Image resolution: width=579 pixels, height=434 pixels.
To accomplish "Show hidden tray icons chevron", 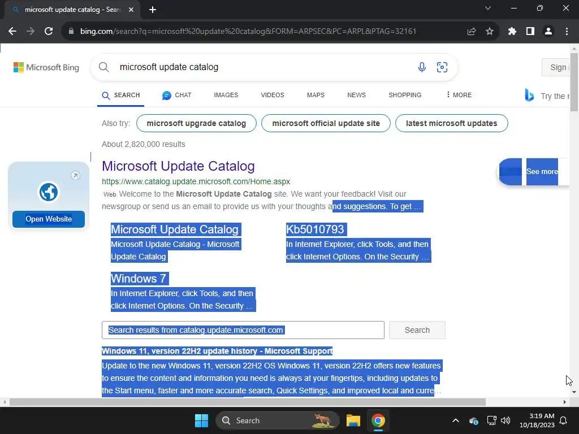I will pos(456,420).
